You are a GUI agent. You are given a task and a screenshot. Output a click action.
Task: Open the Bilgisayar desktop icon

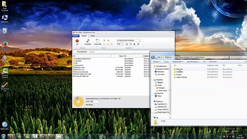(x=5, y=19)
